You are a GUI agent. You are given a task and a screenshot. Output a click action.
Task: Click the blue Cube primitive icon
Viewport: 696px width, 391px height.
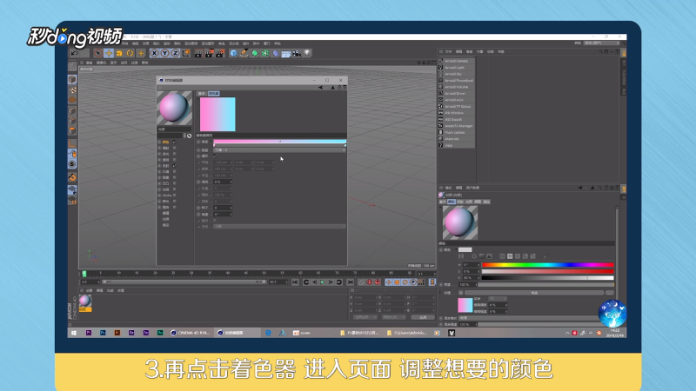tap(233, 53)
